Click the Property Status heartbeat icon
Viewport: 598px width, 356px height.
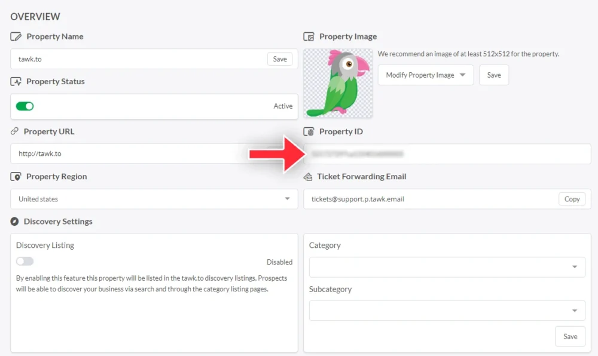pyautogui.click(x=16, y=82)
